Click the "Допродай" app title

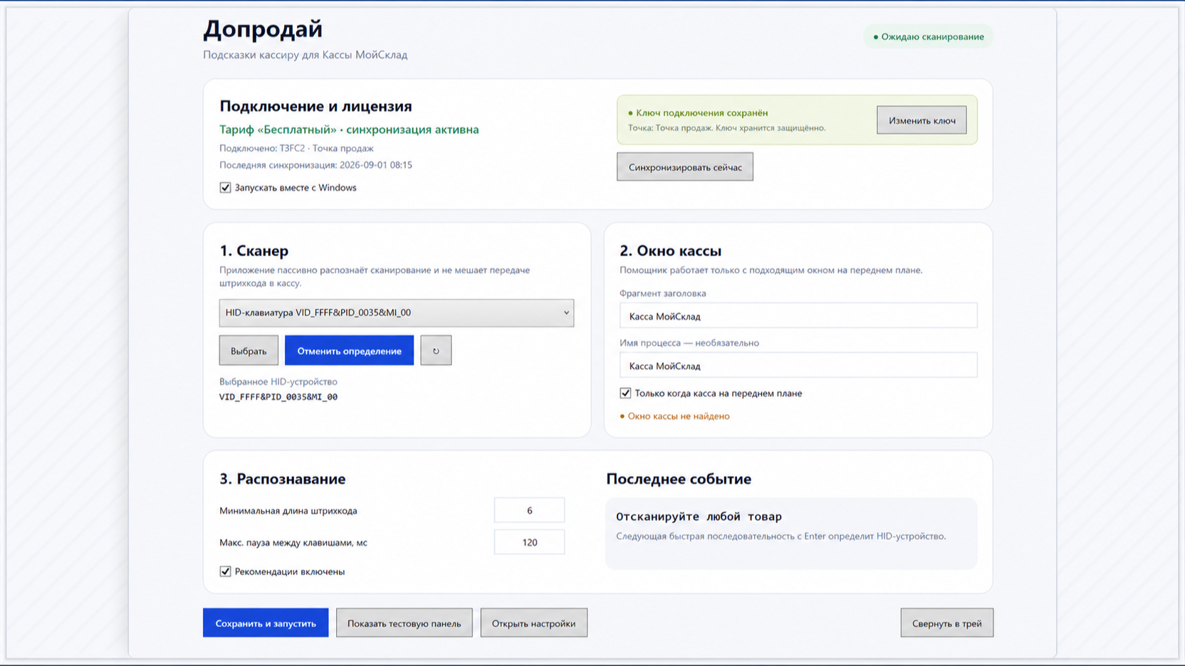pos(263,29)
